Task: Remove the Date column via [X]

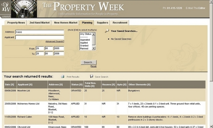Action: point(12,85)
